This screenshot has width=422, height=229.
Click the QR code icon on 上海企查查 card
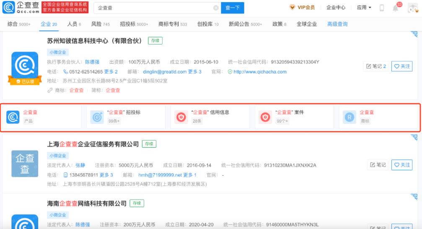pos(414,138)
